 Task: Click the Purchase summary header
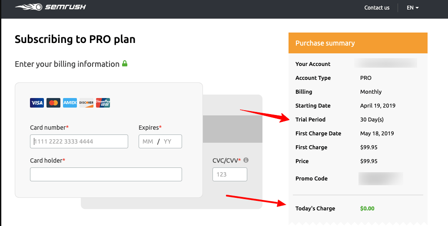[358, 43]
